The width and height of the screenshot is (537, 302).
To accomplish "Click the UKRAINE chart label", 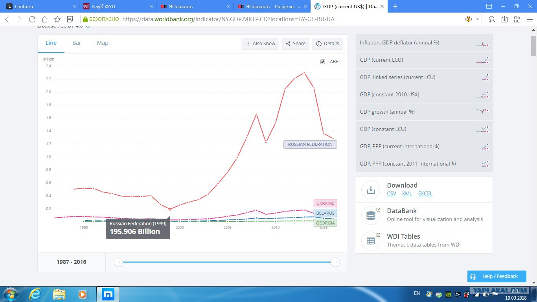I will [x=325, y=203].
